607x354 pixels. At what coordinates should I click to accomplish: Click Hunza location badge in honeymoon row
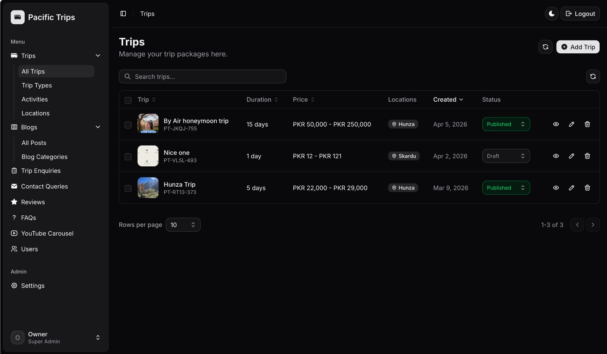coord(403,124)
